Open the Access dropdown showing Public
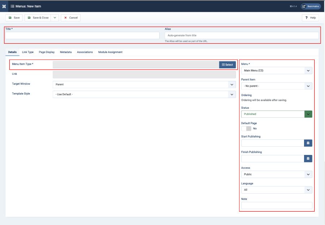The width and height of the screenshot is (325, 225). click(x=277, y=174)
